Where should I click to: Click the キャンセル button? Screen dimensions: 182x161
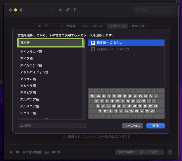tap(133, 126)
